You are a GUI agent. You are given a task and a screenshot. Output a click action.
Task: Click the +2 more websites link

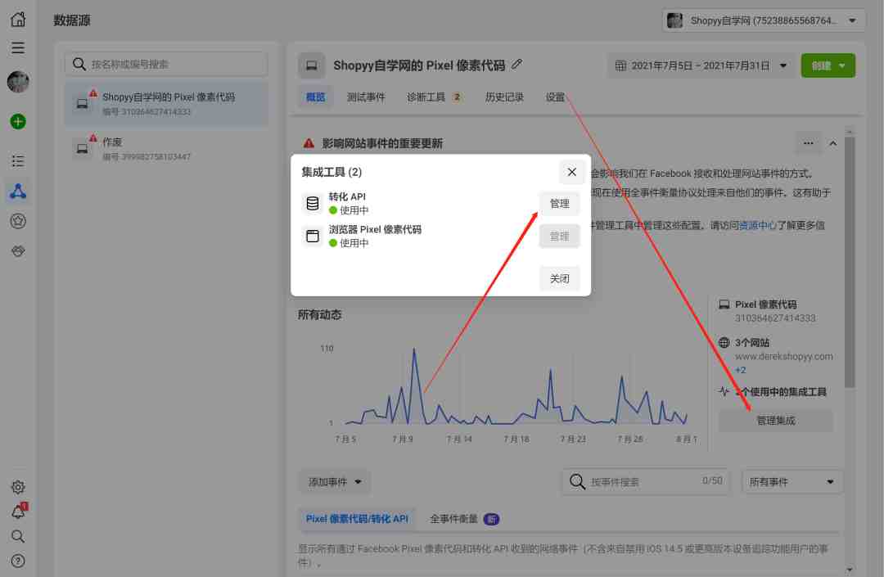740,370
